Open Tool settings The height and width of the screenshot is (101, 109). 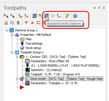click(34, 43)
